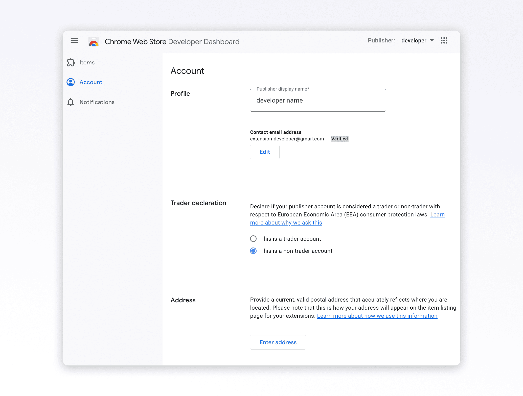Edit the contact email address

(265, 152)
